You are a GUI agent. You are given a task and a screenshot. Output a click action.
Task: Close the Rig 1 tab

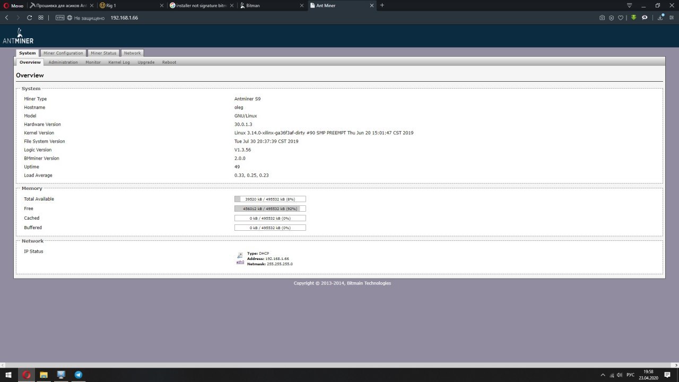[161, 5]
